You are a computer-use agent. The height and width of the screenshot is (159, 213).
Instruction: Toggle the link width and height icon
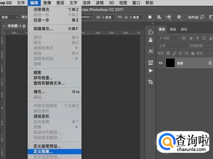coord(120,17)
